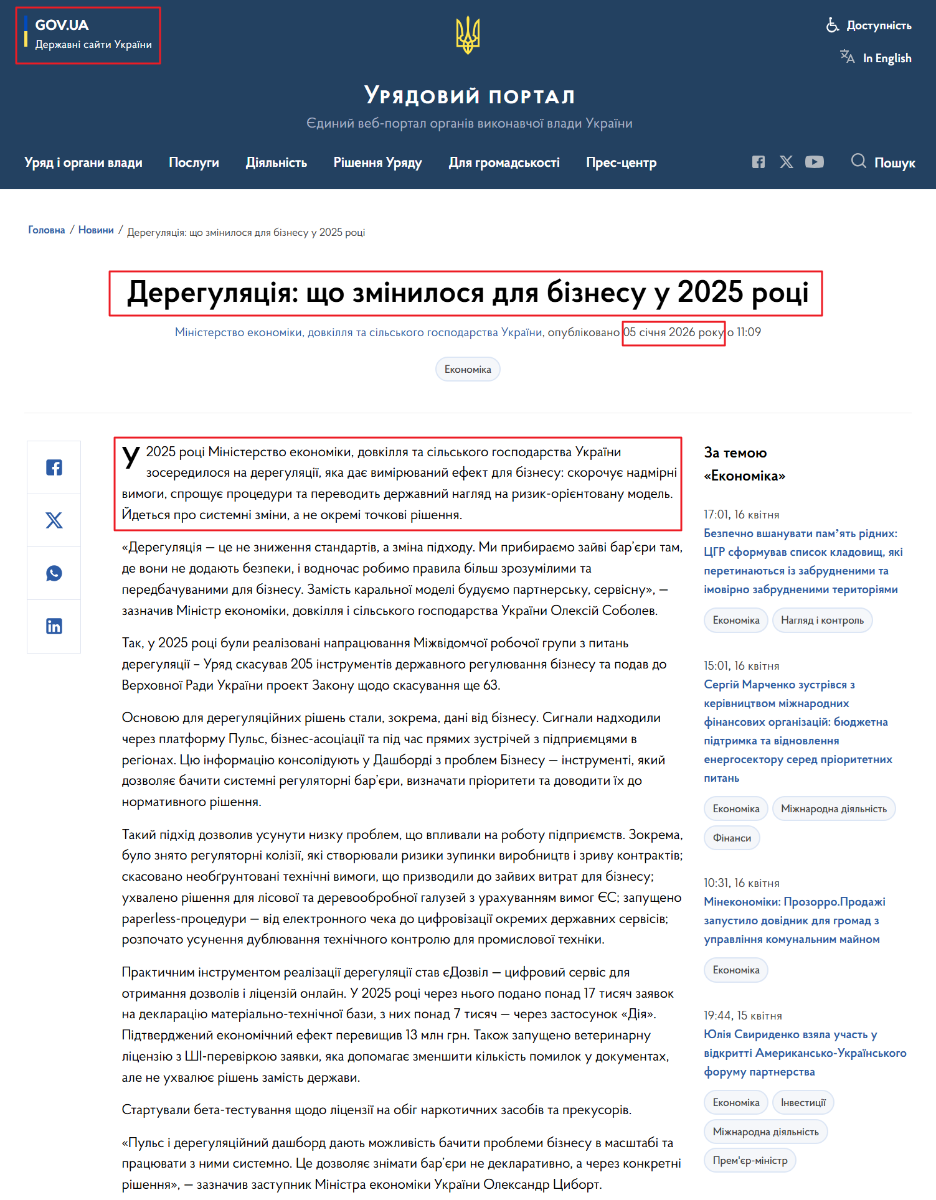This screenshot has height=1200, width=936.
Task: Click the Фінанси tag
Action: click(x=732, y=838)
